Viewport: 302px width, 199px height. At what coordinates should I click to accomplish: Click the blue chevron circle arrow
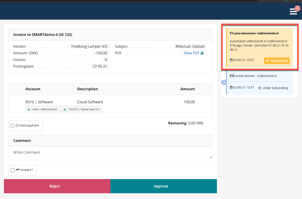224,82
